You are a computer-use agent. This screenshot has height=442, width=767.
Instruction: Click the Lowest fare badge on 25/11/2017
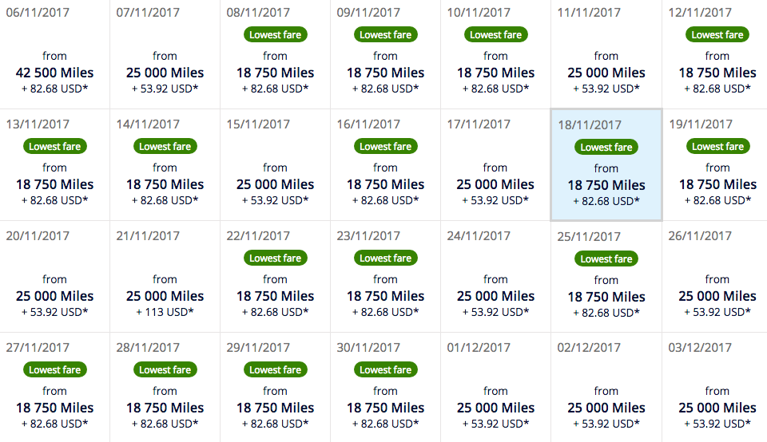point(606,259)
